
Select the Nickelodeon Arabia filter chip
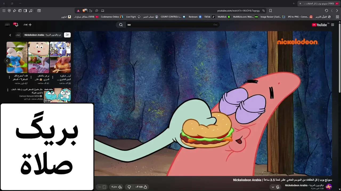click(x=43, y=35)
